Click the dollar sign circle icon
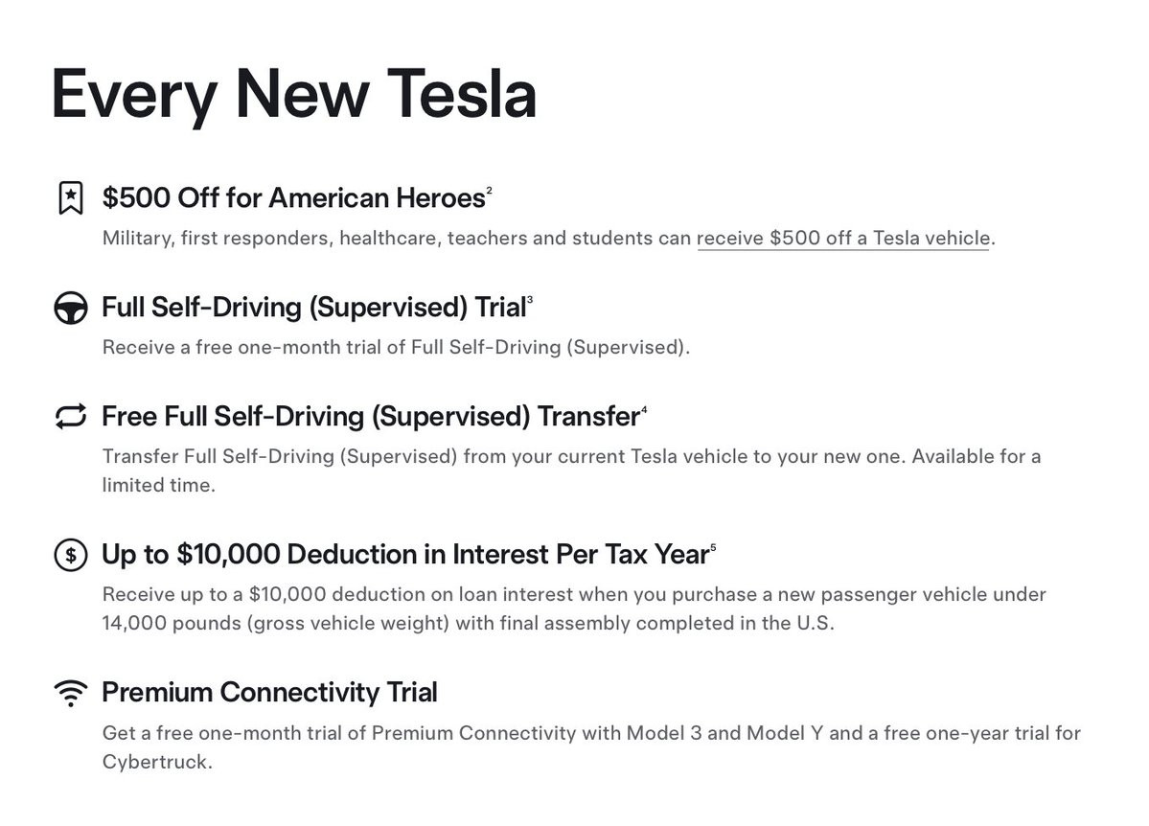The width and height of the screenshot is (1149, 826). 71,556
